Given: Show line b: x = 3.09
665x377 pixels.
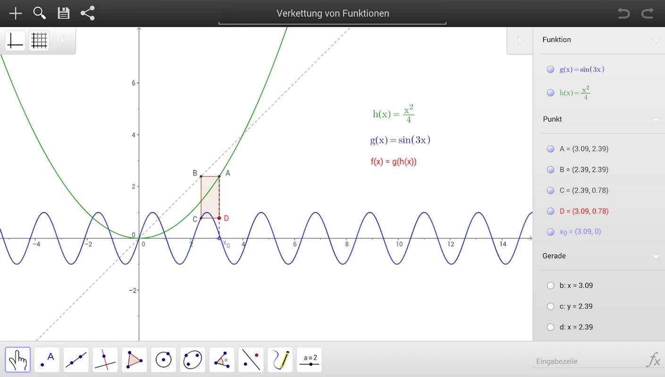Looking at the screenshot, I should (550, 286).
